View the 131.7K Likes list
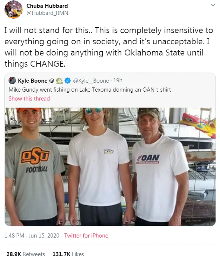 click(x=68, y=254)
